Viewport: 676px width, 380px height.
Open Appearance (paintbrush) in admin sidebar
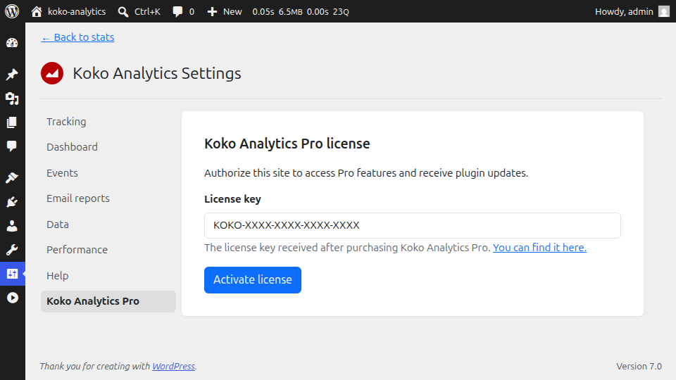[12, 177]
